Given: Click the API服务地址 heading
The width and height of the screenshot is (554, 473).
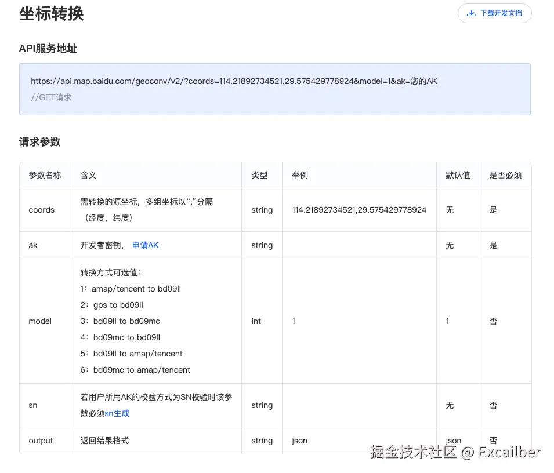Looking at the screenshot, I should click(48, 48).
